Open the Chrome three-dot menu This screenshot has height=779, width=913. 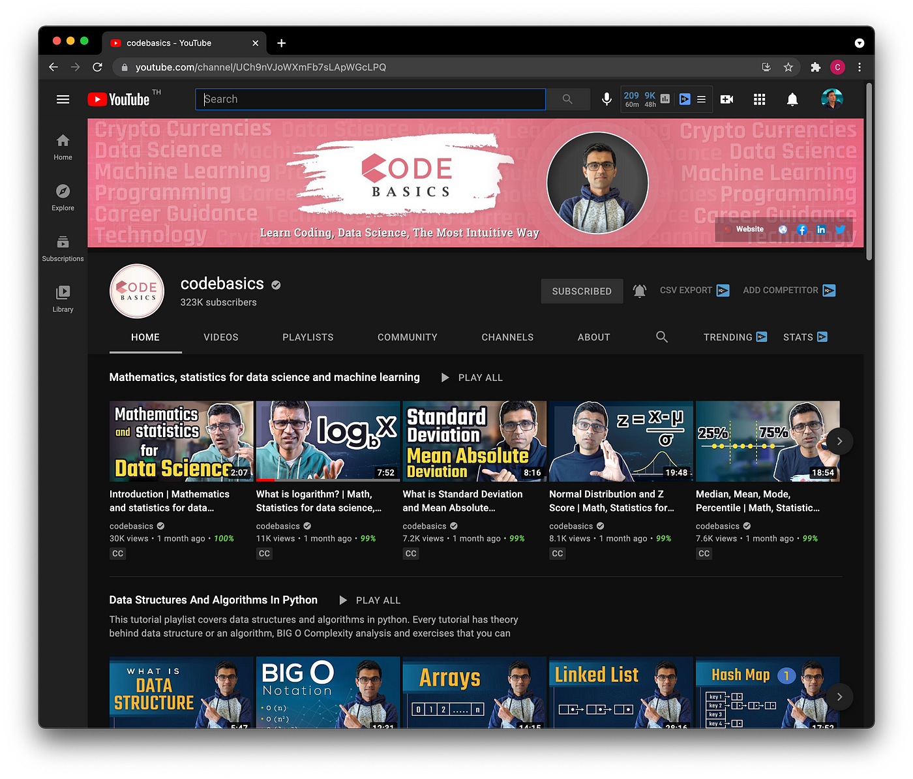coord(860,67)
